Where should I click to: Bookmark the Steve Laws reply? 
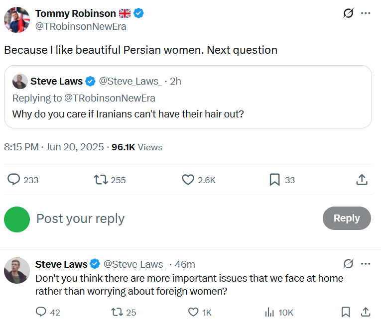pyautogui.click(x=346, y=312)
